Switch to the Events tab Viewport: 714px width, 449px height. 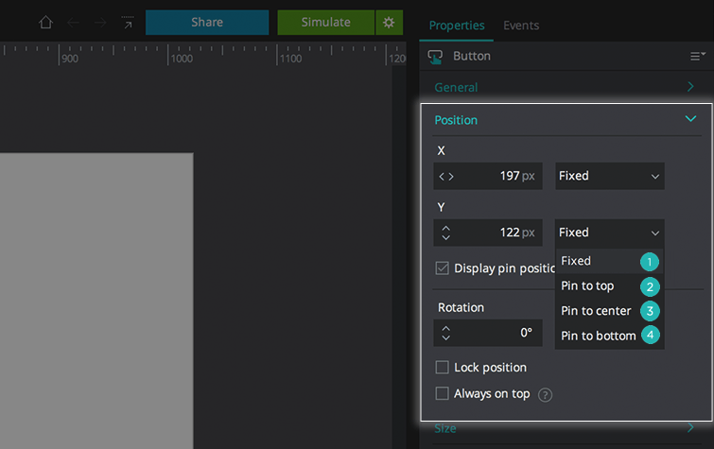521,26
